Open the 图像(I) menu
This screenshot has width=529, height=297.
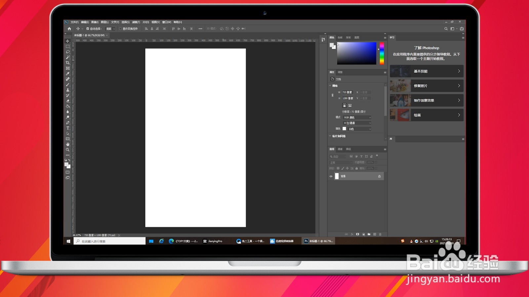[x=95, y=22]
